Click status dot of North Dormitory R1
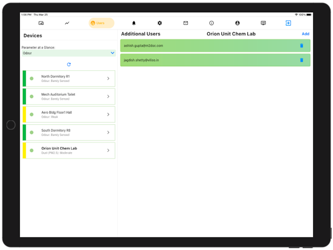333x250 pixels. click(32, 78)
